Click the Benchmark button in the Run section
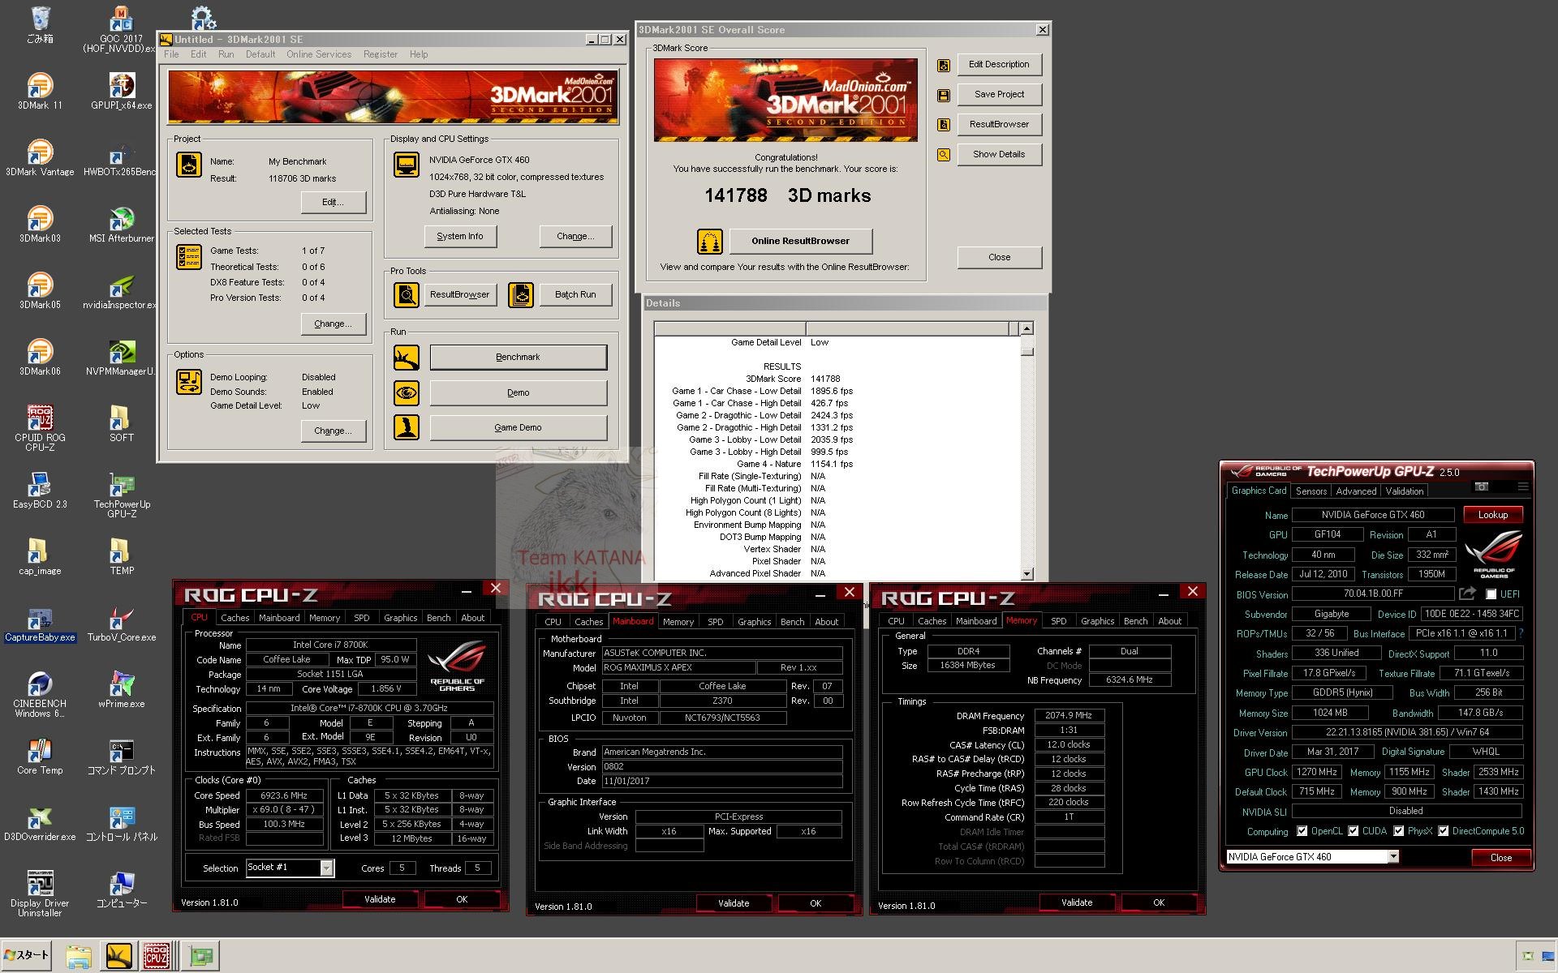1558x973 pixels. click(518, 357)
